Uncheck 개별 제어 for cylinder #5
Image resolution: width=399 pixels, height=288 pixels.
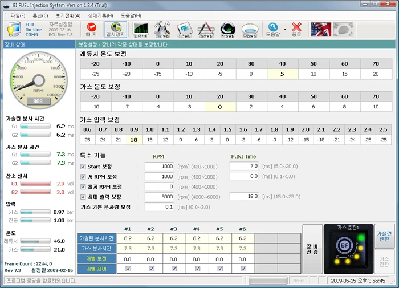tap(220, 269)
